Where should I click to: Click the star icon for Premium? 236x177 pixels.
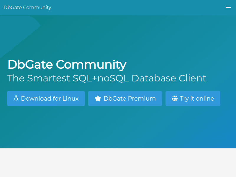98,99
